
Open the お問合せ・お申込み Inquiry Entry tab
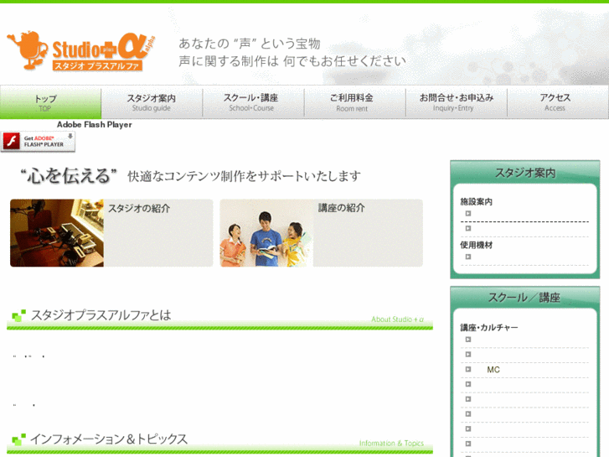click(x=457, y=103)
